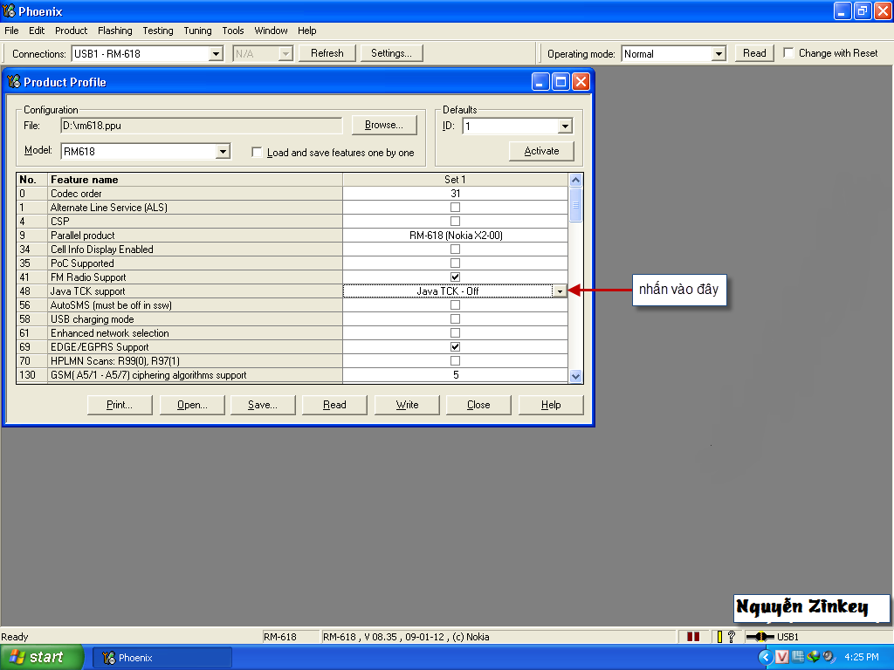Click the USB1 connection plug icon in status bar
This screenshot has height=670, width=894.
pyautogui.click(x=760, y=637)
